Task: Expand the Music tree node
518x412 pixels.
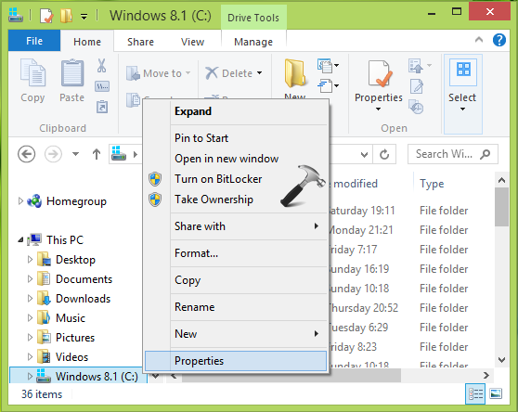Action: click(30, 318)
